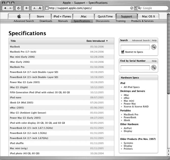Viewport: 170px width, 160px height.
Task: Click the Find by Serial Number input field
Action: [x=135, y=68]
